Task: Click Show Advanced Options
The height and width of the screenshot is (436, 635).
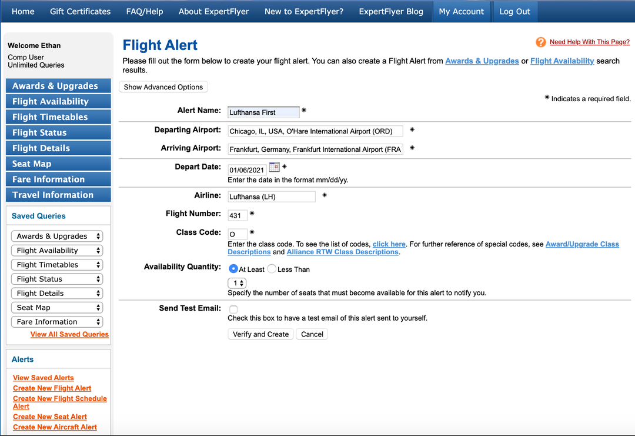Action: tap(163, 86)
